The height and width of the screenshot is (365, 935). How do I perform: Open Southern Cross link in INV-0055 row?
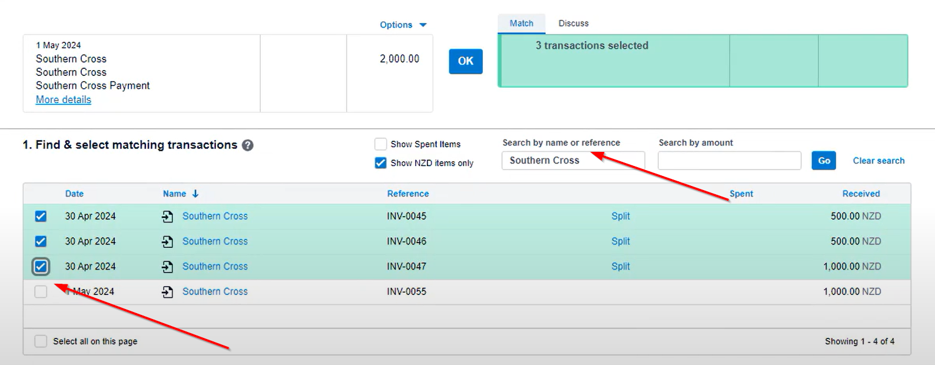[x=215, y=291]
